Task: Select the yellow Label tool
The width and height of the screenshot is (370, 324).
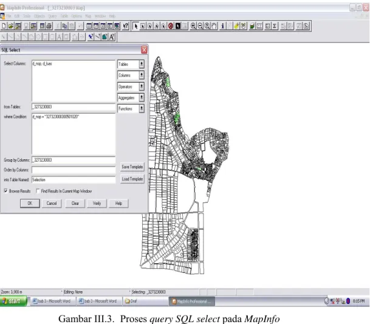Action: pos(236,26)
